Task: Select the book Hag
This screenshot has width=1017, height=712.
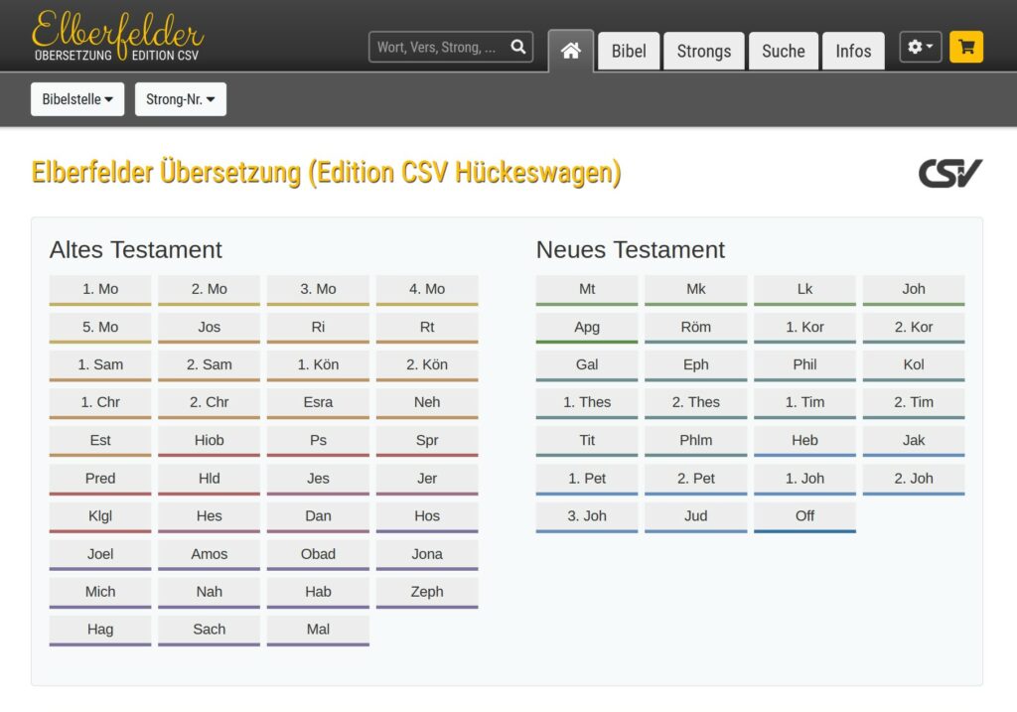Action: (100, 631)
